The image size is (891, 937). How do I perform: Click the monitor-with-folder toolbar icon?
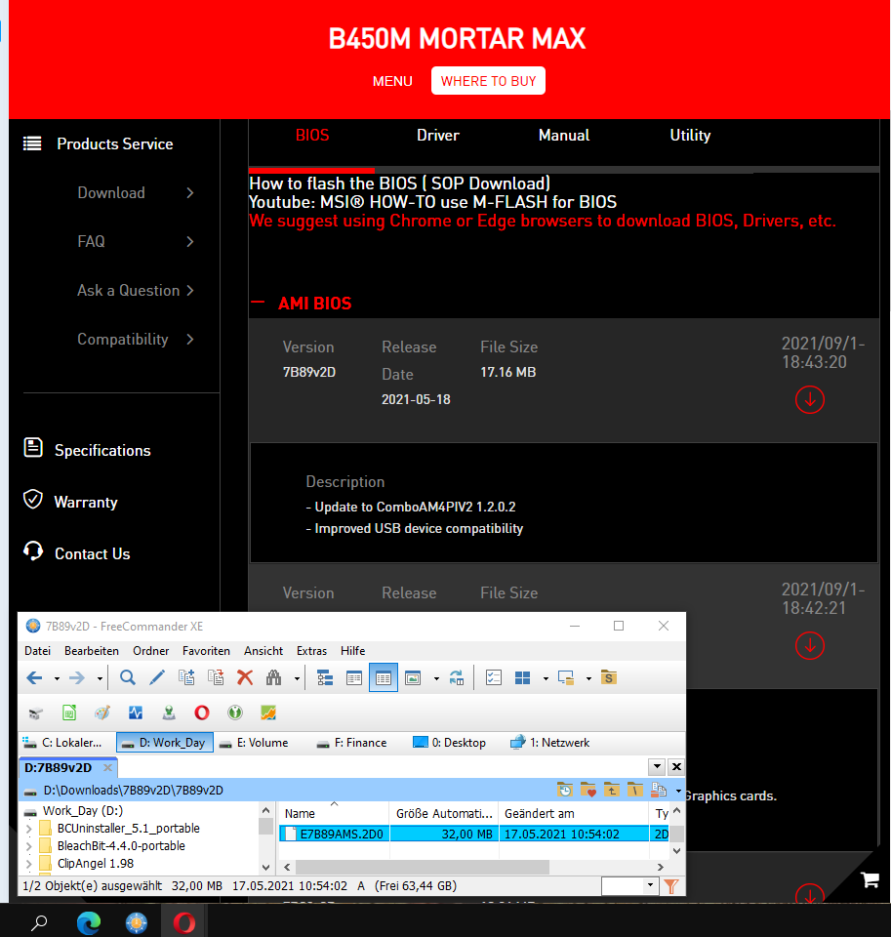click(x=566, y=678)
